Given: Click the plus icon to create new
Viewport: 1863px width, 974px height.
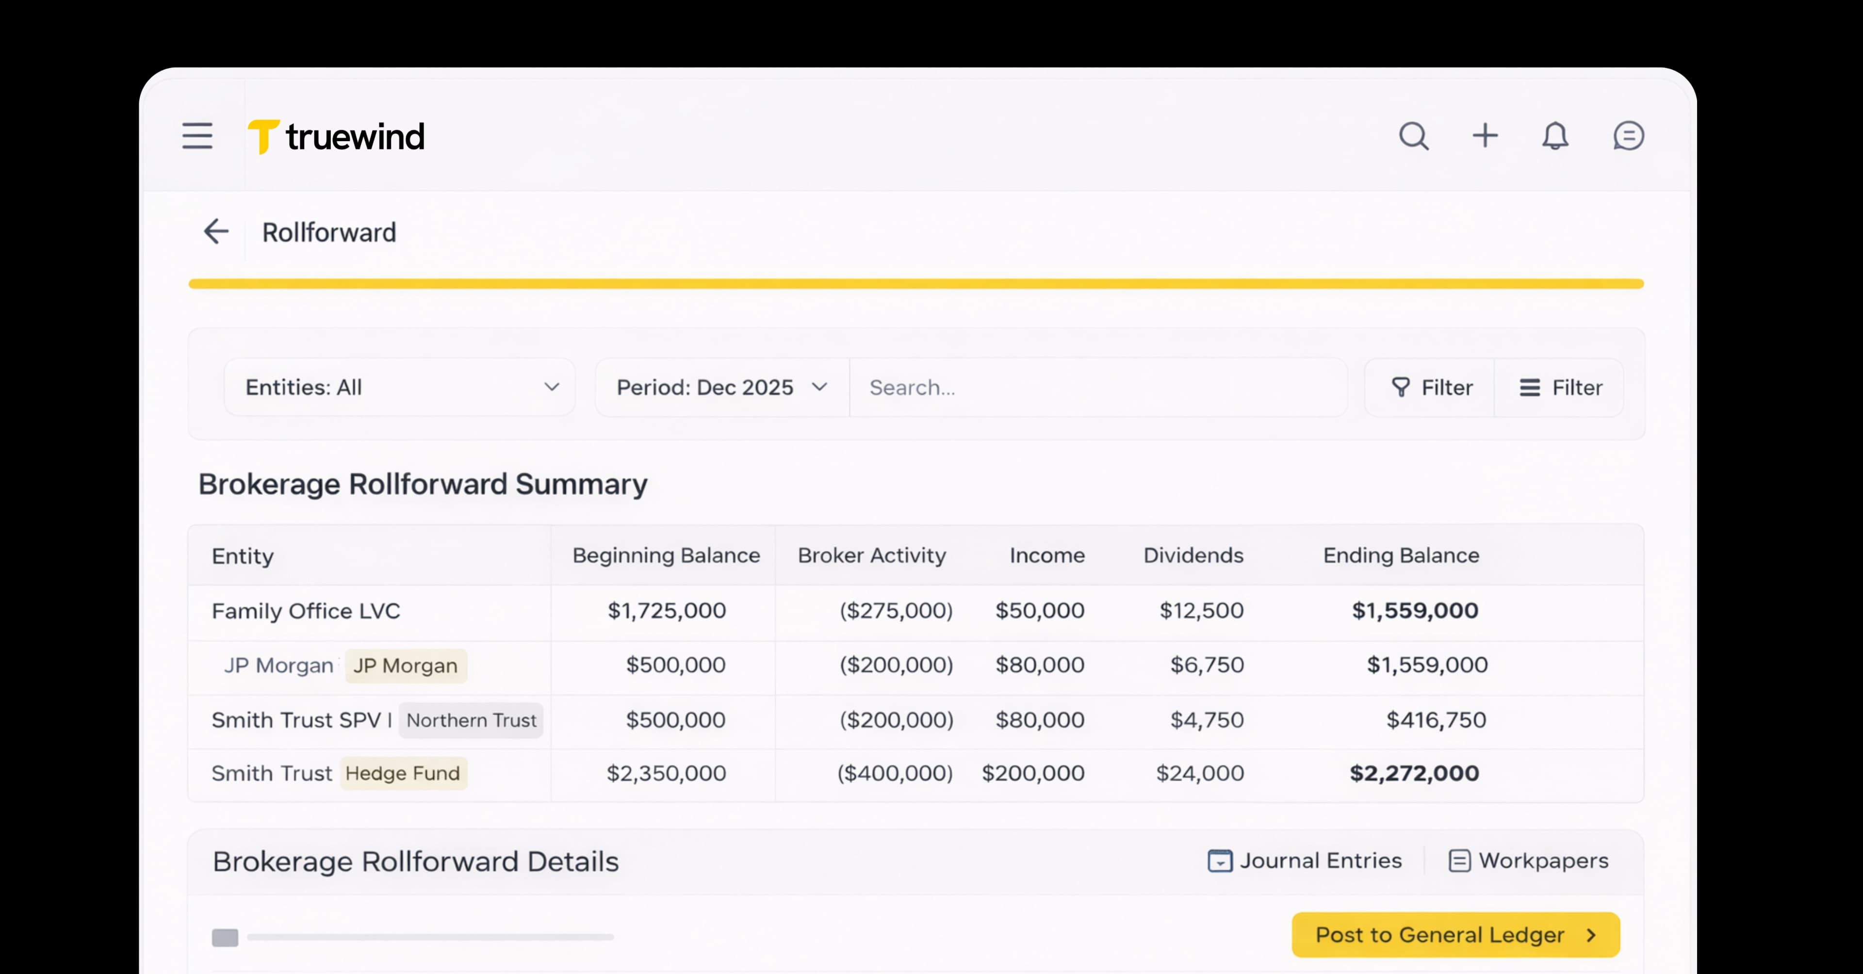Looking at the screenshot, I should click(x=1486, y=136).
